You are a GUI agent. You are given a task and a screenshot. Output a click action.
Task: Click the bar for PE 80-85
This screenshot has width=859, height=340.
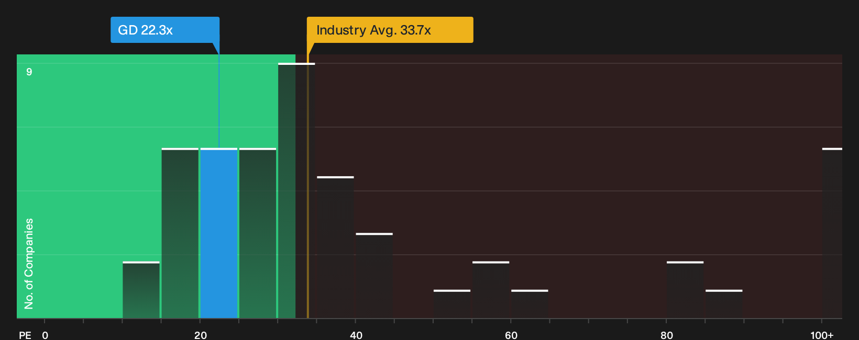(x=685, y=290)
